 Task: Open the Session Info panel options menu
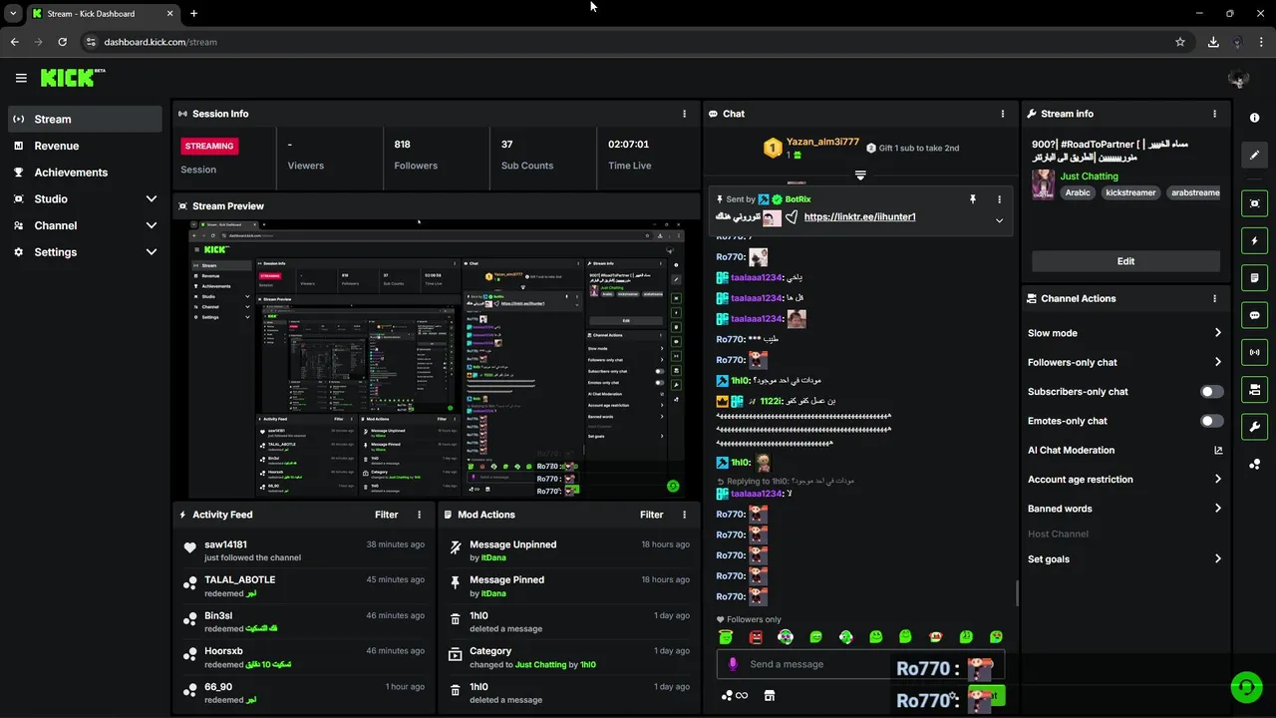684,114
